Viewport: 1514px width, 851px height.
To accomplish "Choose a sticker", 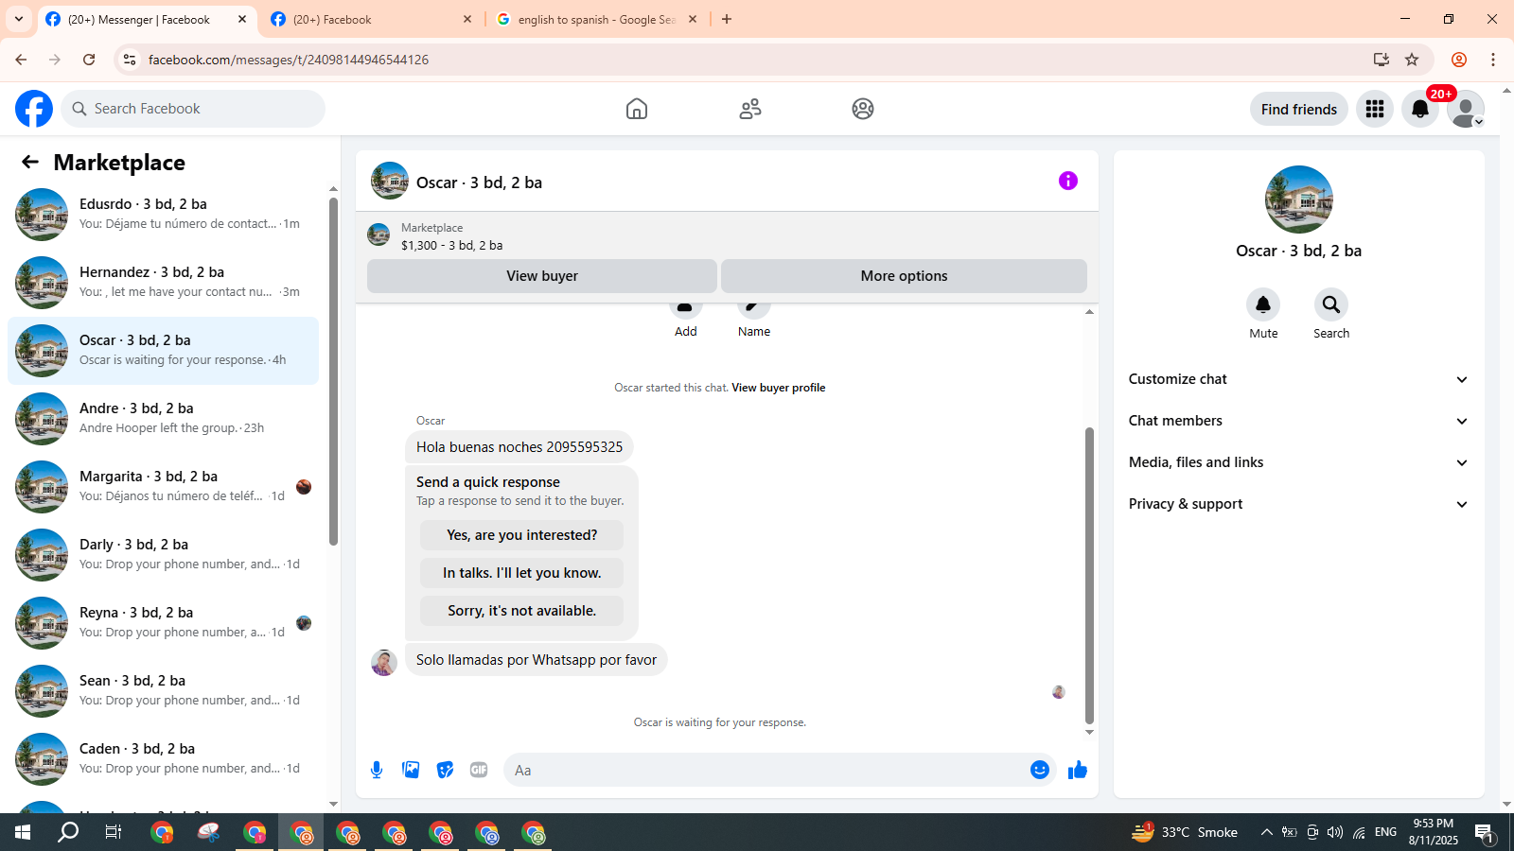I will tap(445, 770).
